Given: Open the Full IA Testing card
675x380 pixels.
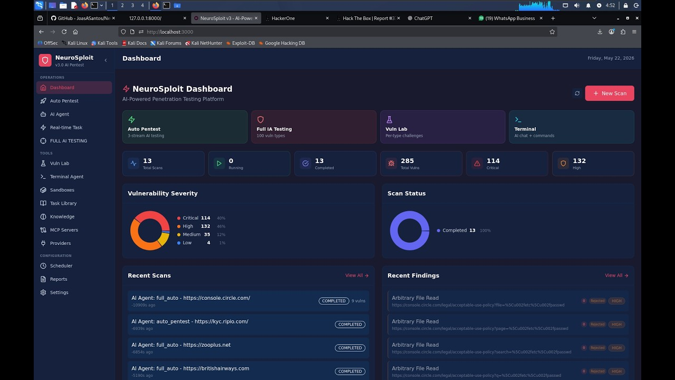Looking at the screenshot, I should point(314,127).
